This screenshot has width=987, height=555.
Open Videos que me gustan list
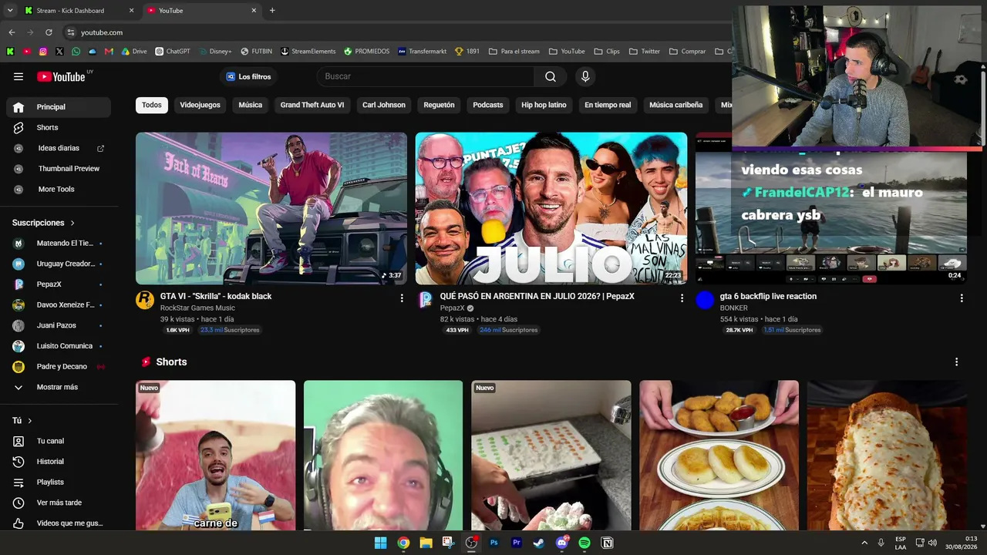click(x=59, y=523)
